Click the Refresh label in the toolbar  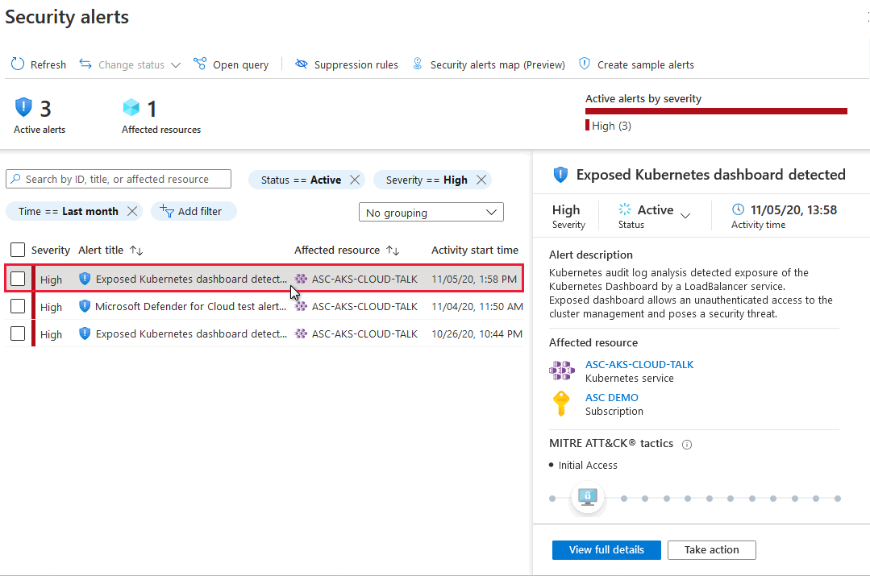click(x=48, y=64)
